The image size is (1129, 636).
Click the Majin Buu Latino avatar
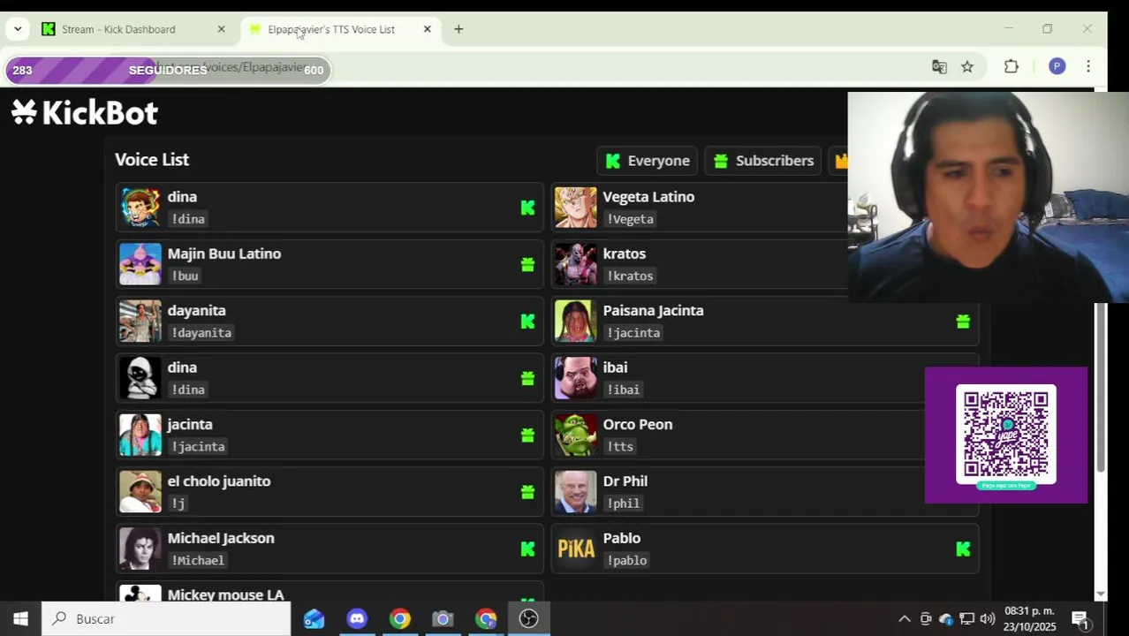pyautogui.click(x=140, y=264)
